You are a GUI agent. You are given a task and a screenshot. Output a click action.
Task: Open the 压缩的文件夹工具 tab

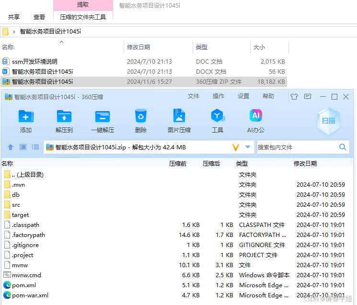tap(83, 17)
